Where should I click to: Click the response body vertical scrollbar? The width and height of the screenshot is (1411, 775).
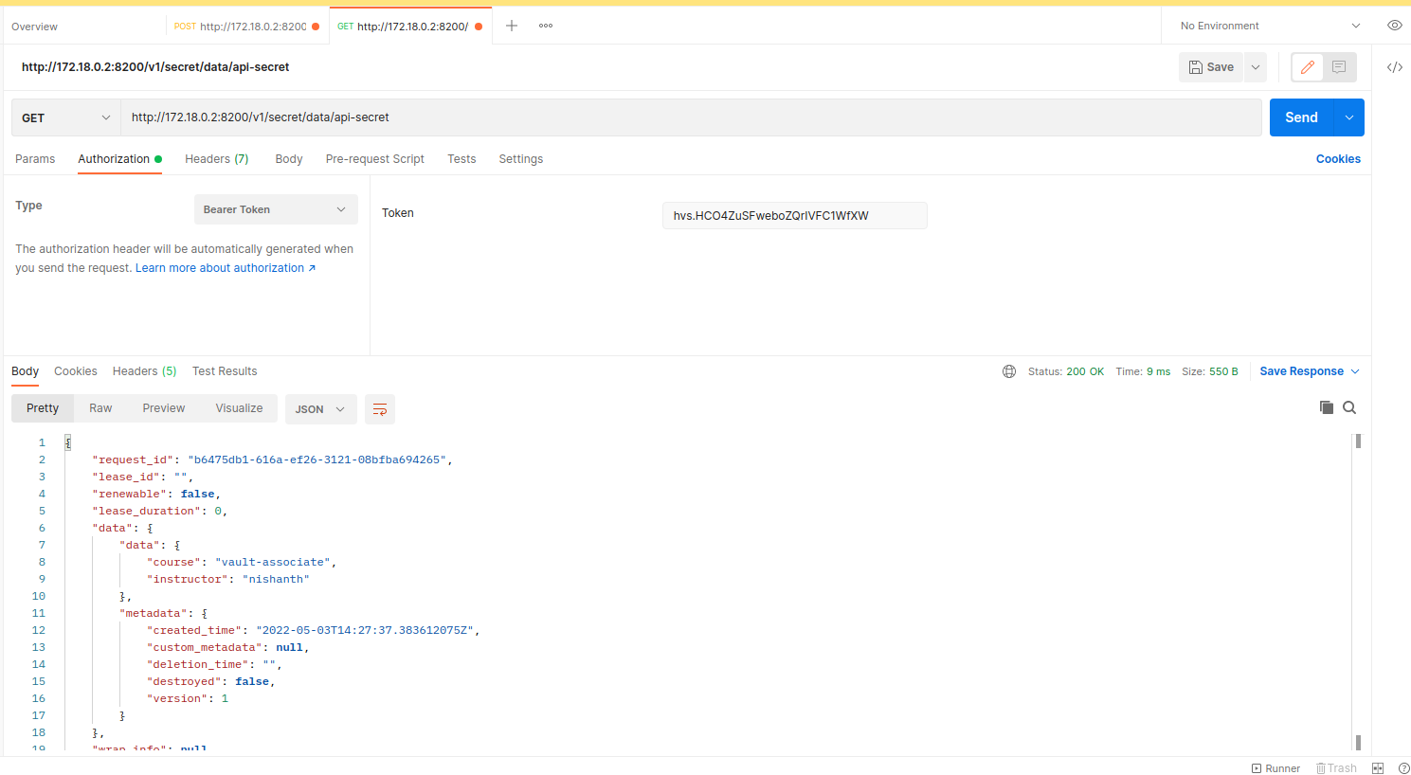1358,587
